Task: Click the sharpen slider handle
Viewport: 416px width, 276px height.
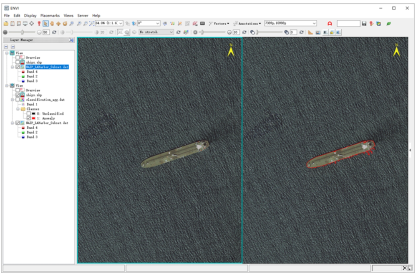Action: pyautogui.click(x=202, y=32)
